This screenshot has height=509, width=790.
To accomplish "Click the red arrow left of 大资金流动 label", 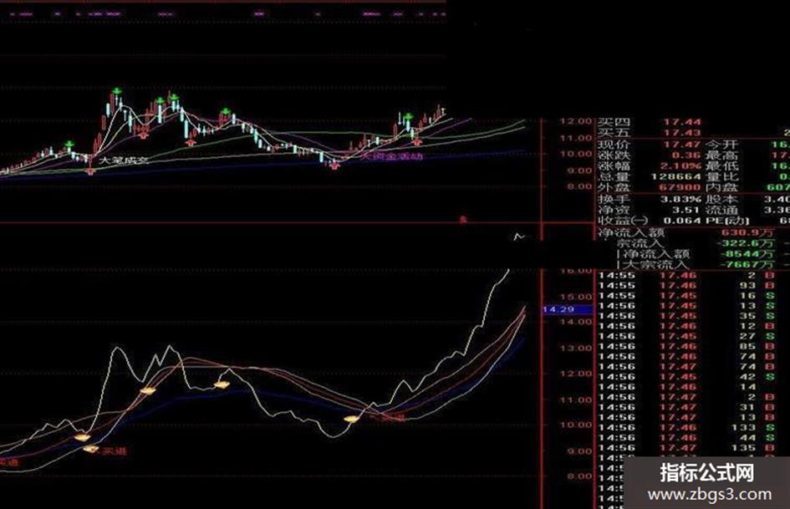I will tap(335, 165).
